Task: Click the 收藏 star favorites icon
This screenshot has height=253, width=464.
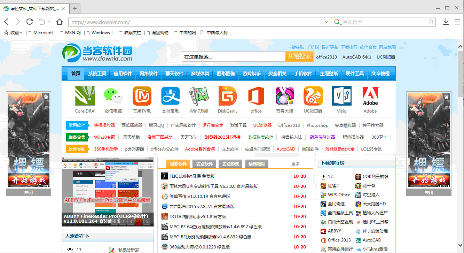Action: click(x=6, y=33)
